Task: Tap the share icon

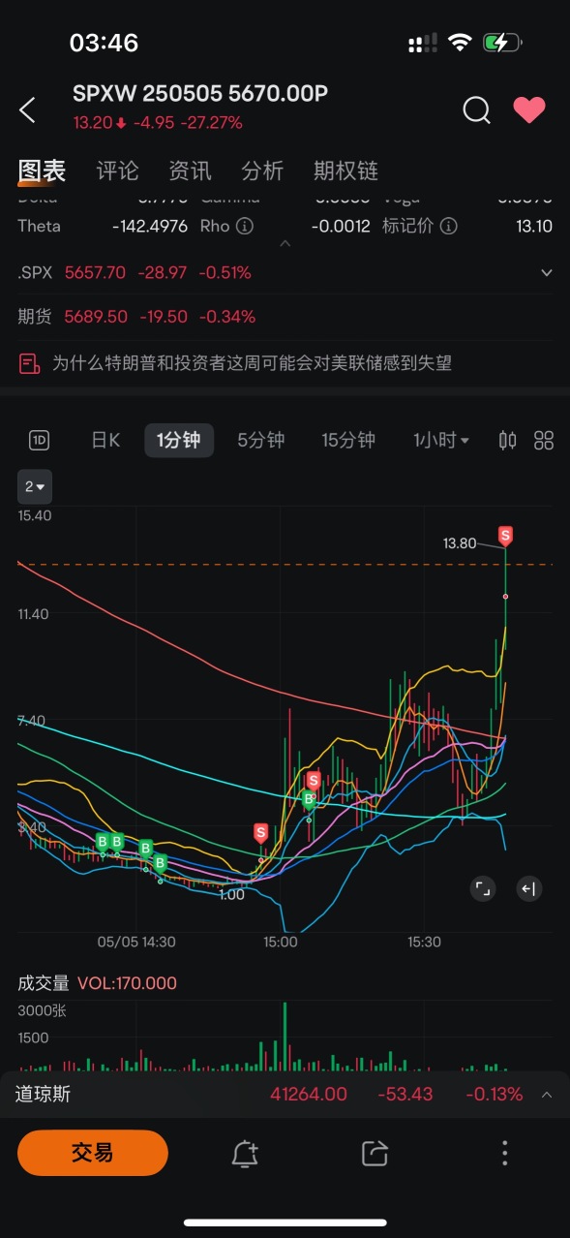Action: (375, 1153)
